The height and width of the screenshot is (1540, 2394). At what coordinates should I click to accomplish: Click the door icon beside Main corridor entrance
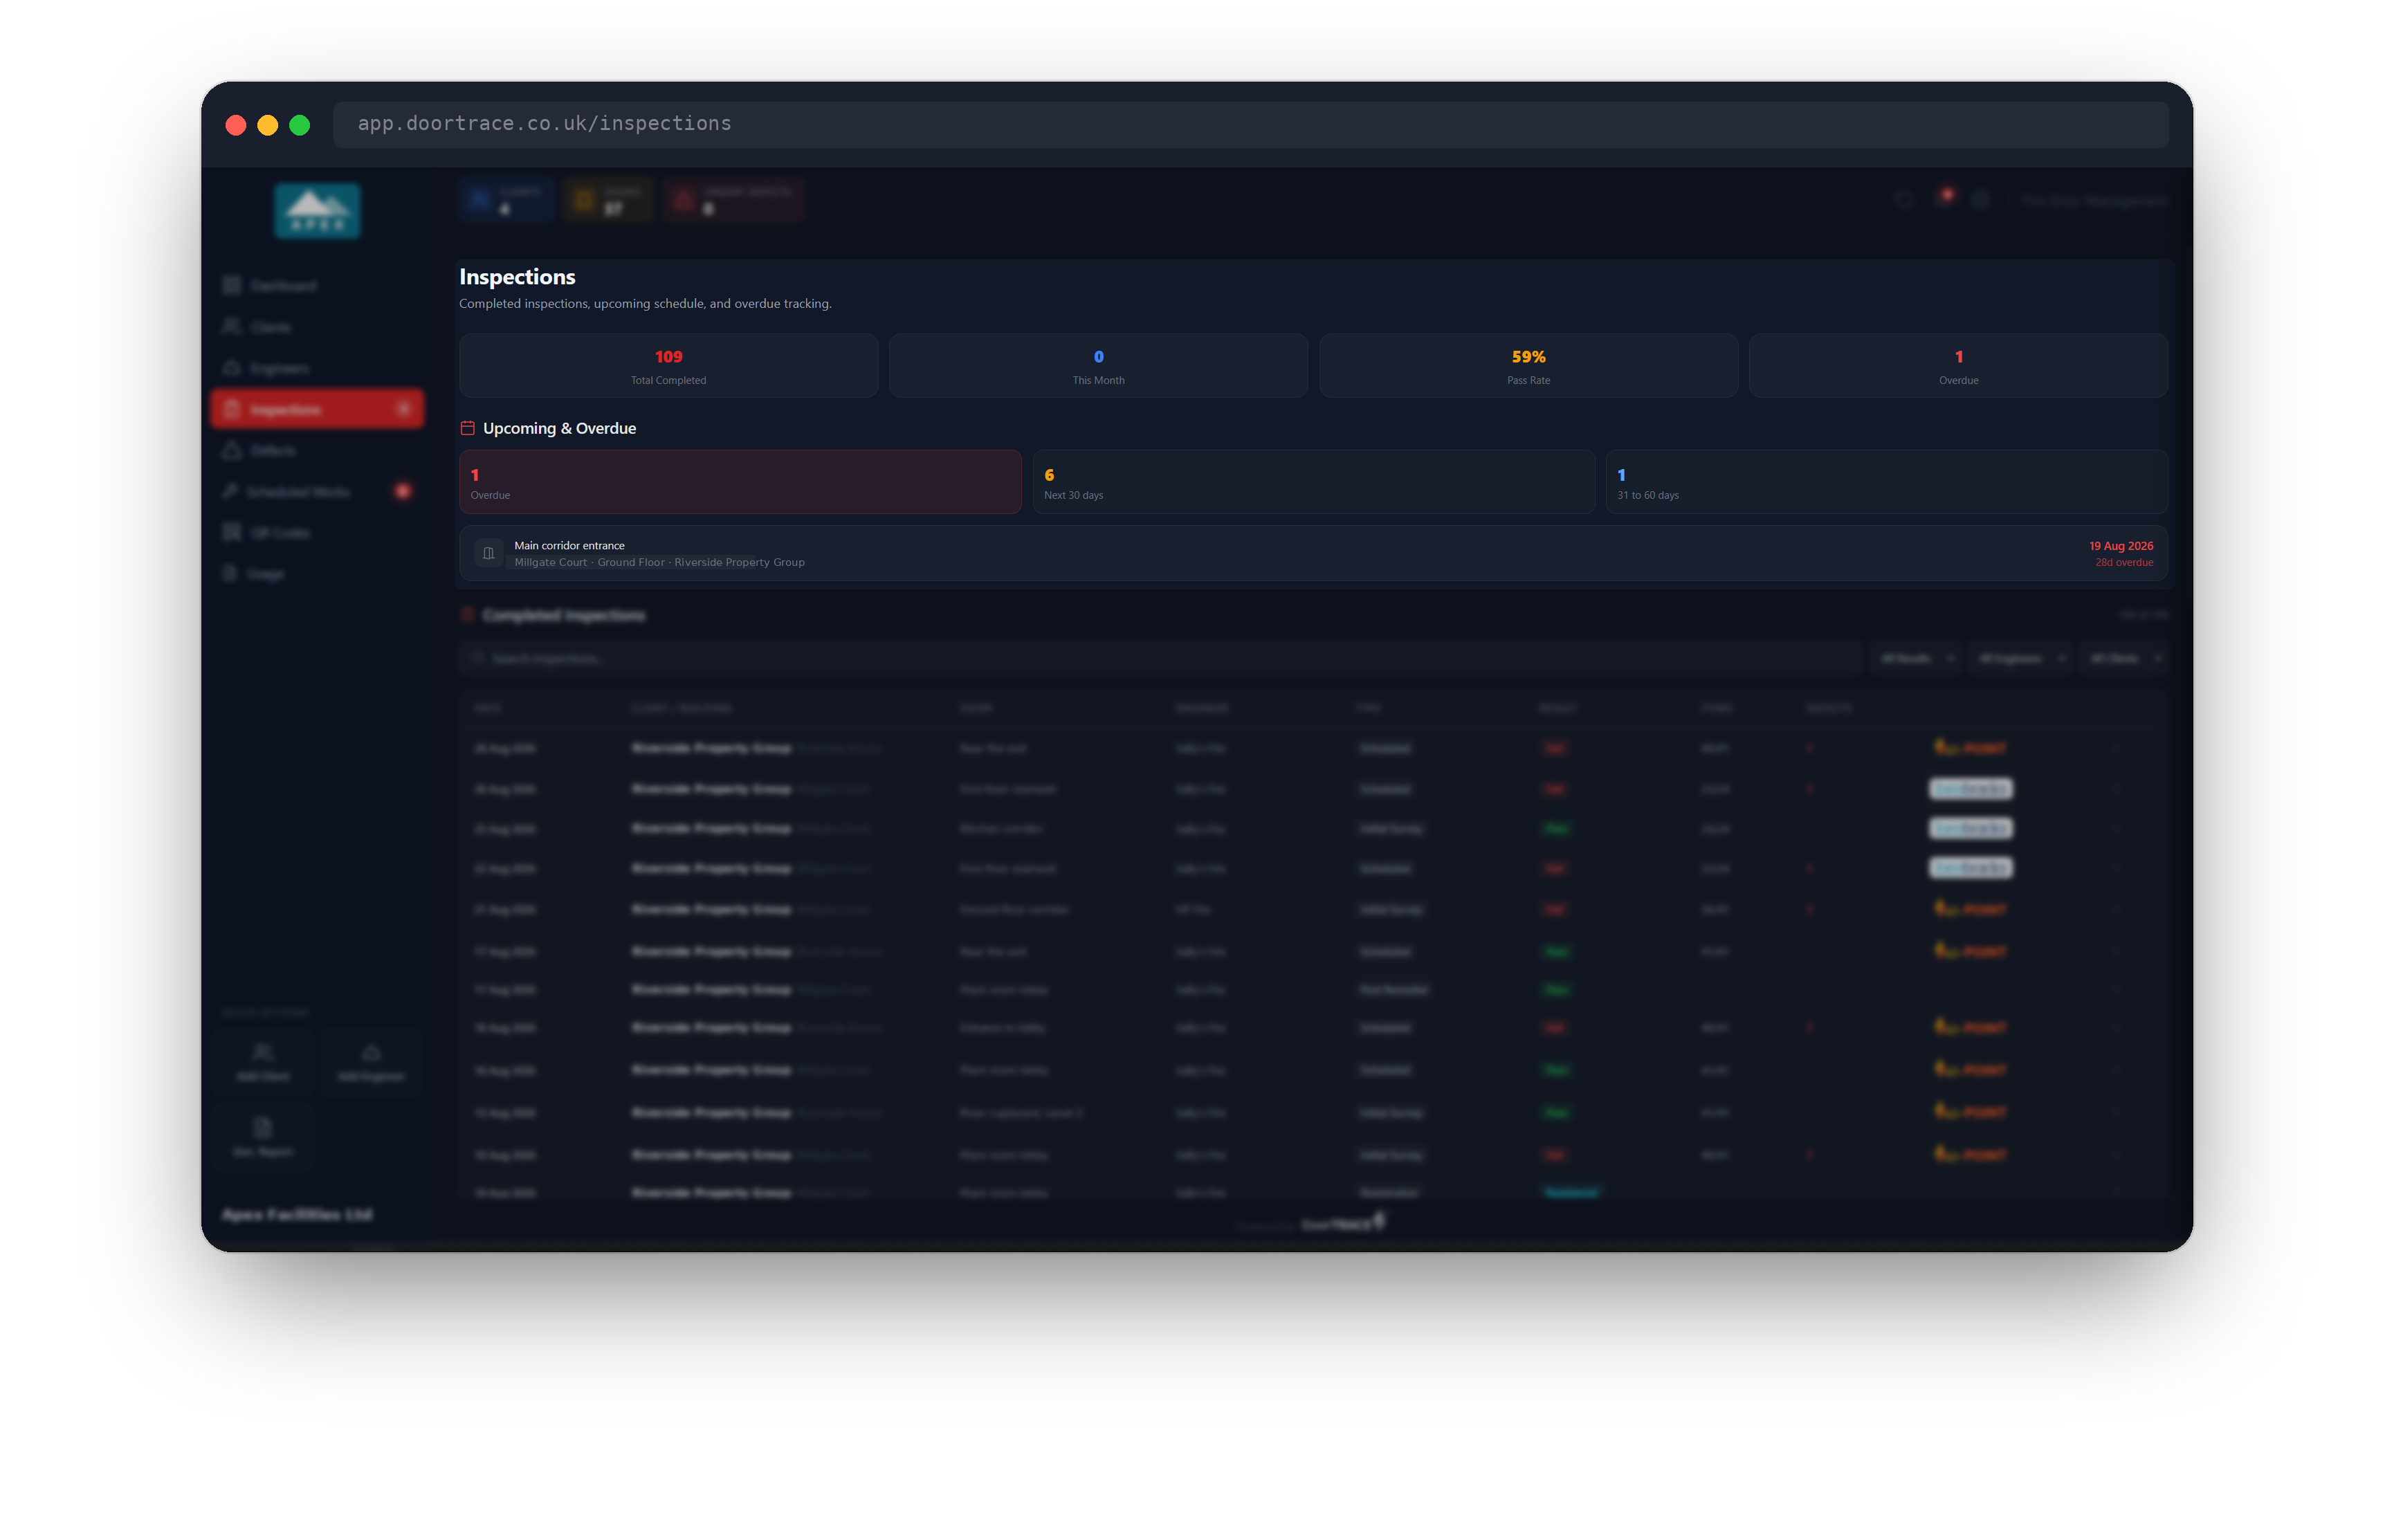tap(488, 553)
